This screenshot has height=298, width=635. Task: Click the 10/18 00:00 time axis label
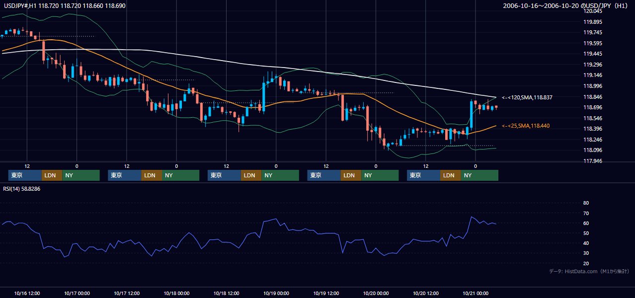176,293
